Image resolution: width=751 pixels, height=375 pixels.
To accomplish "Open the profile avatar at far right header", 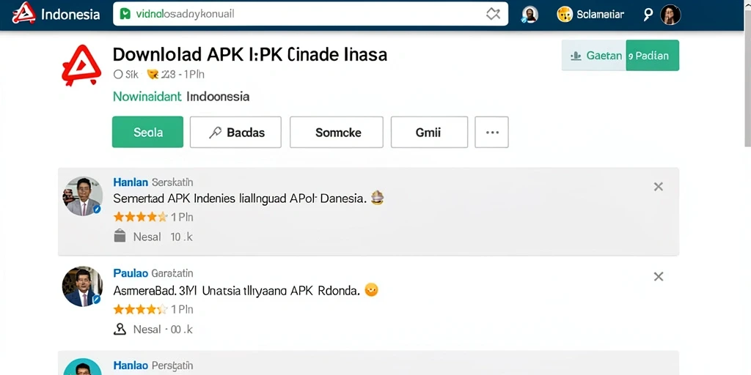I will (670, 15).
